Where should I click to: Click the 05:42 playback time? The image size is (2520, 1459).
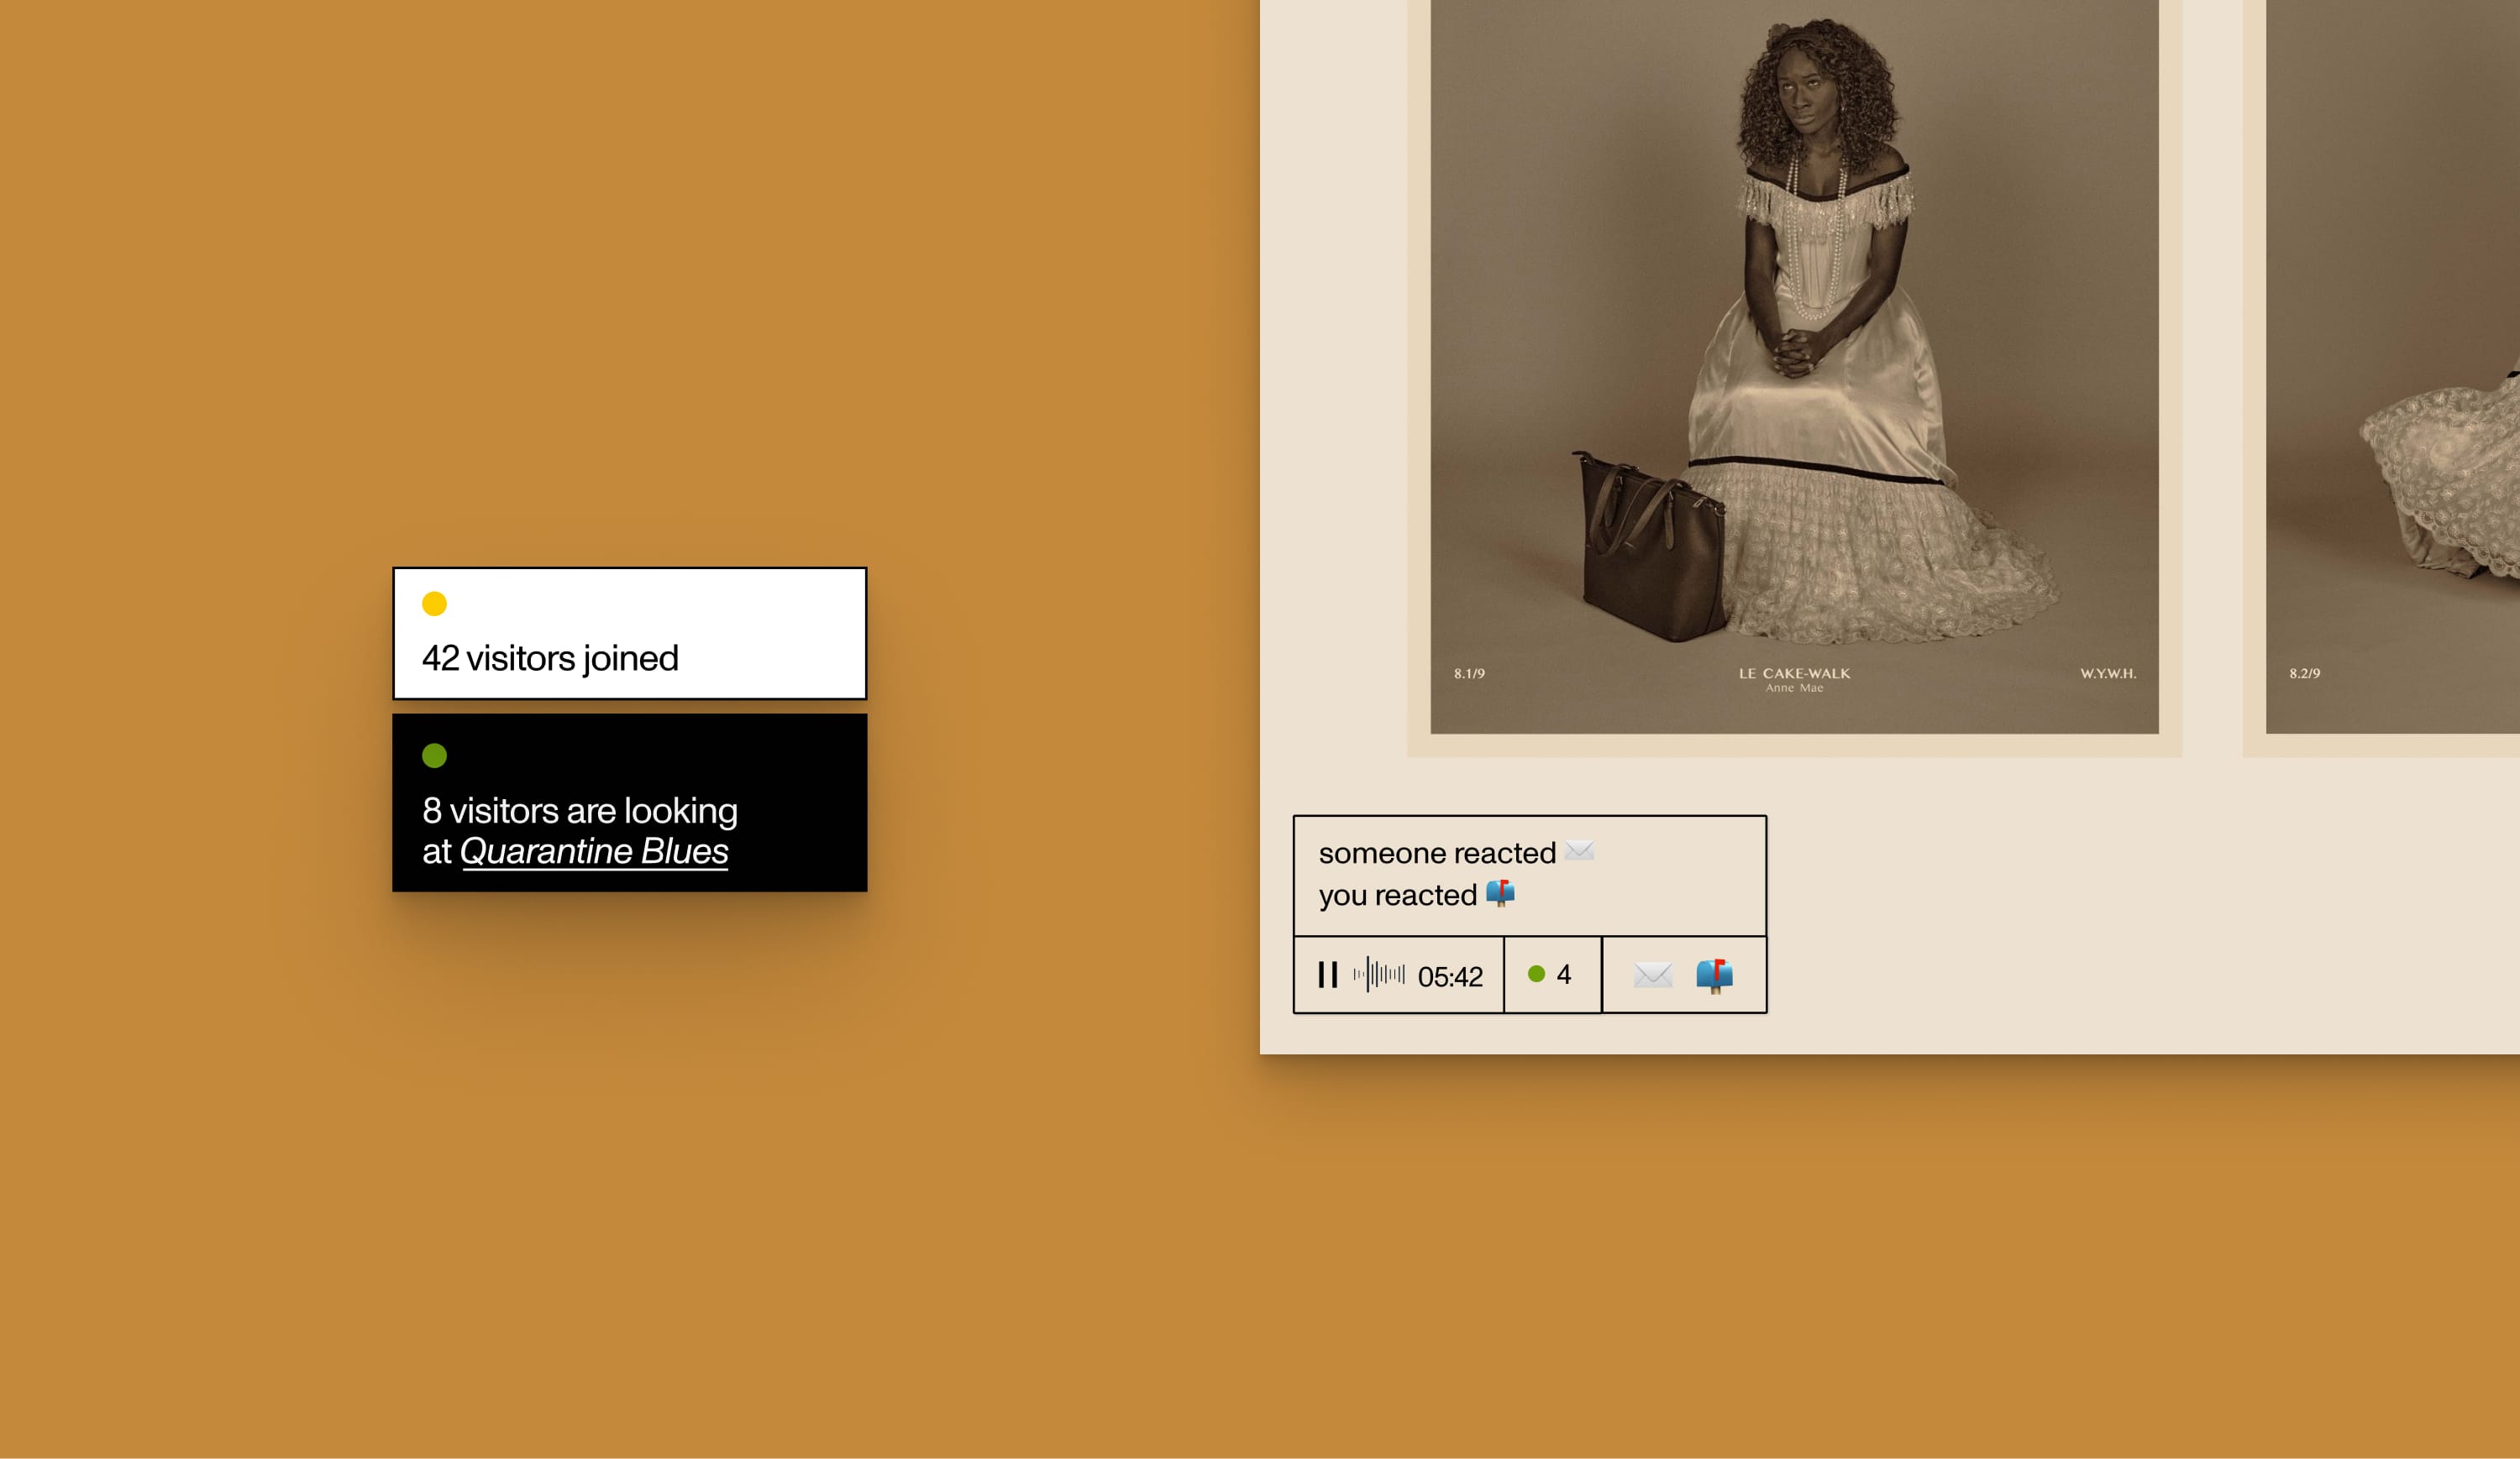click(x=1450, y=976)
